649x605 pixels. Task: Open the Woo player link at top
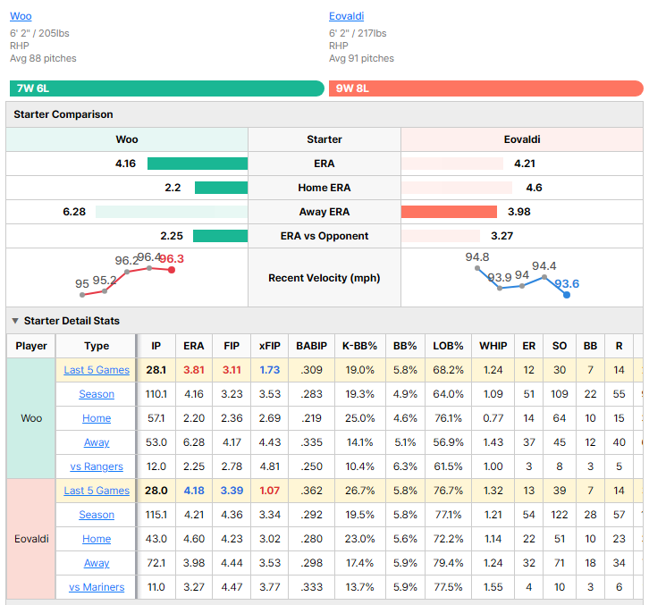(x=21, y=16)
